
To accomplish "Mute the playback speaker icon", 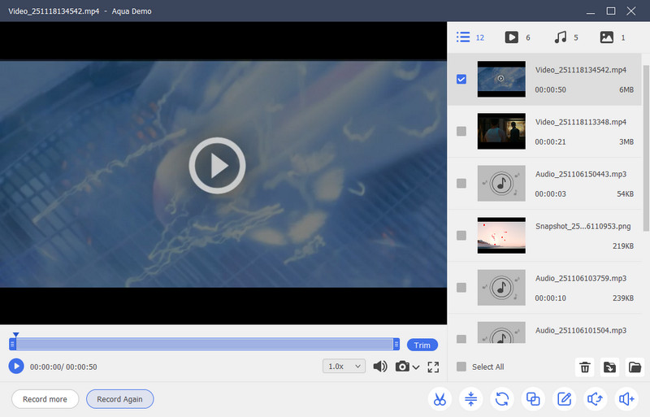I will click(380, 367).
